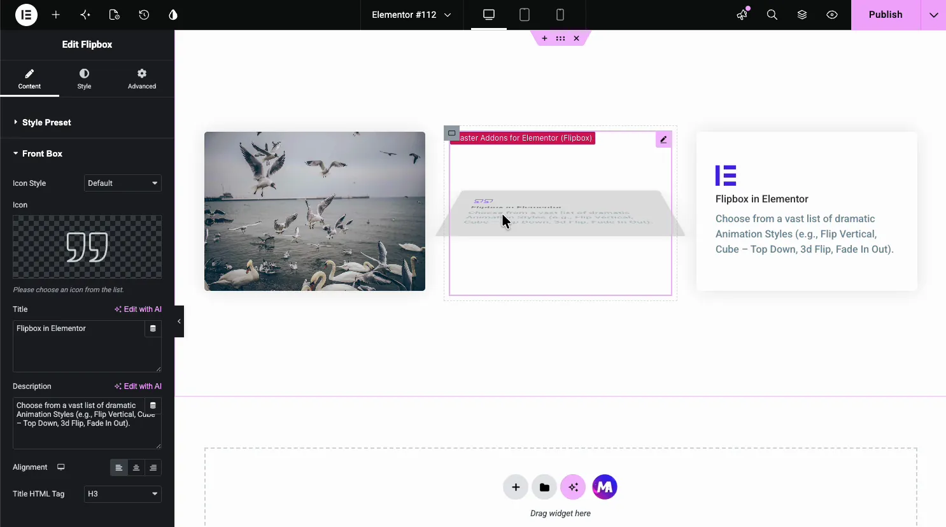The width and height of the screenshot is (946, 527).
Task: Open dynamic tags for Description field
Action: pyautogui.click(x=153, y=405)
